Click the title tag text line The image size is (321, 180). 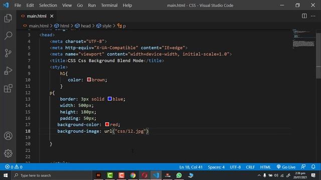click(107, 60)
